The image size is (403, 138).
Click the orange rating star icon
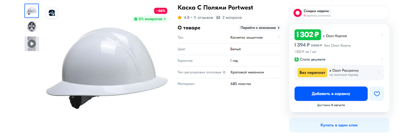(180, 18)
